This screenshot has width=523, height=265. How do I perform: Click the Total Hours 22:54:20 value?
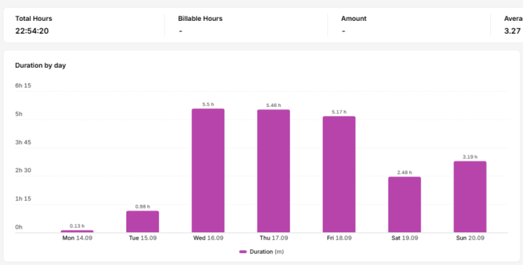pyautogui.click(x=32, y=31)
